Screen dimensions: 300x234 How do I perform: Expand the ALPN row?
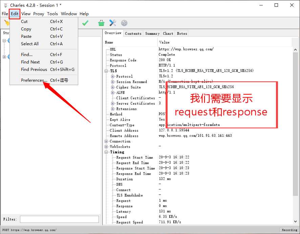(112, 93)
